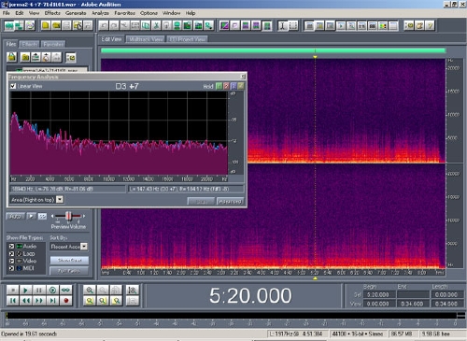Click the New File yellow page toolbar icon

46,25
